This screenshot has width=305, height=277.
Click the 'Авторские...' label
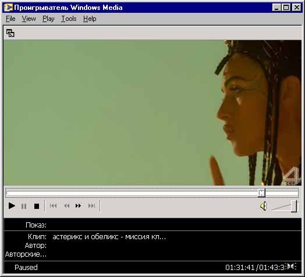[26, 254]
